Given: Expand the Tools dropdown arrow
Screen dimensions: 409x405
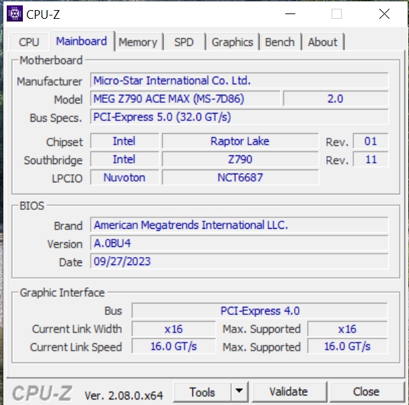Looking at the screenshot, I should [x=239, y=391].
